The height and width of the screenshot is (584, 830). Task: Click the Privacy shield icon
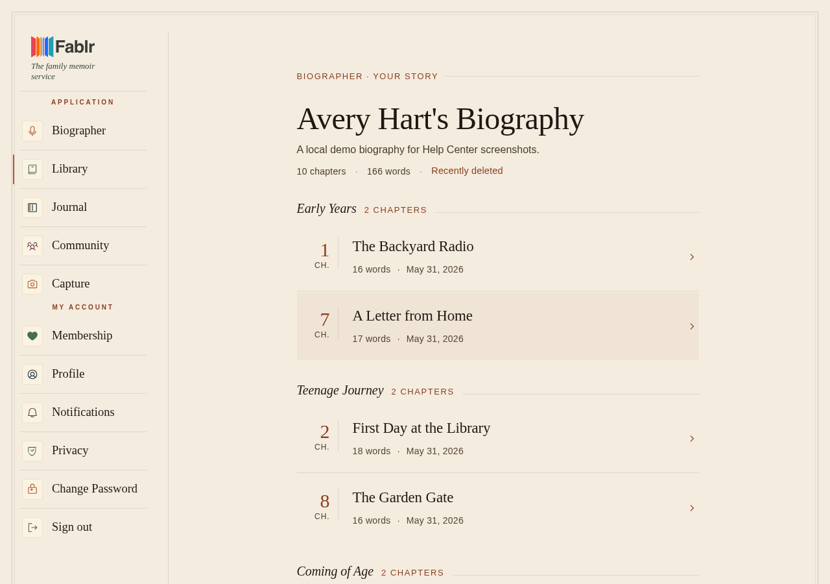coord(32,451)
